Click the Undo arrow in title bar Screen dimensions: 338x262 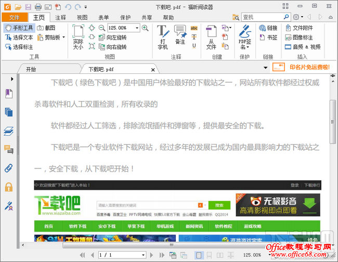point(68,7)
